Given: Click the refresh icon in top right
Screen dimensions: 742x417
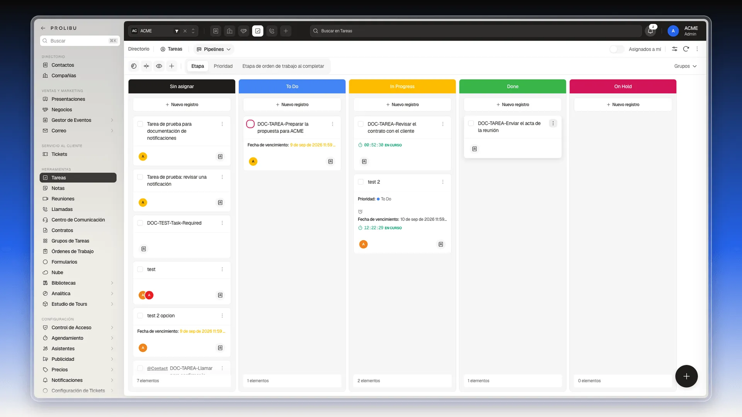Looking at the screenshot, I should click(686, 49).
